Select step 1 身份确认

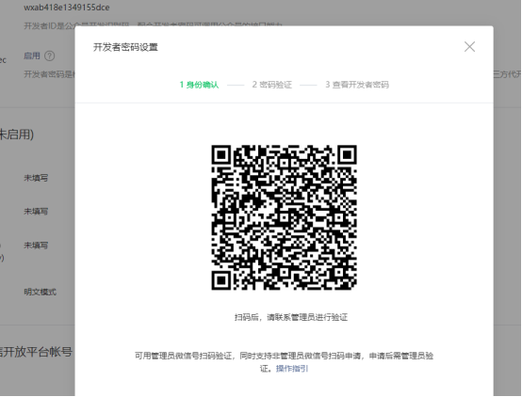coord(199,85)
